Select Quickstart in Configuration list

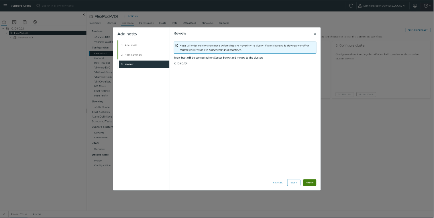pos(101,53)
